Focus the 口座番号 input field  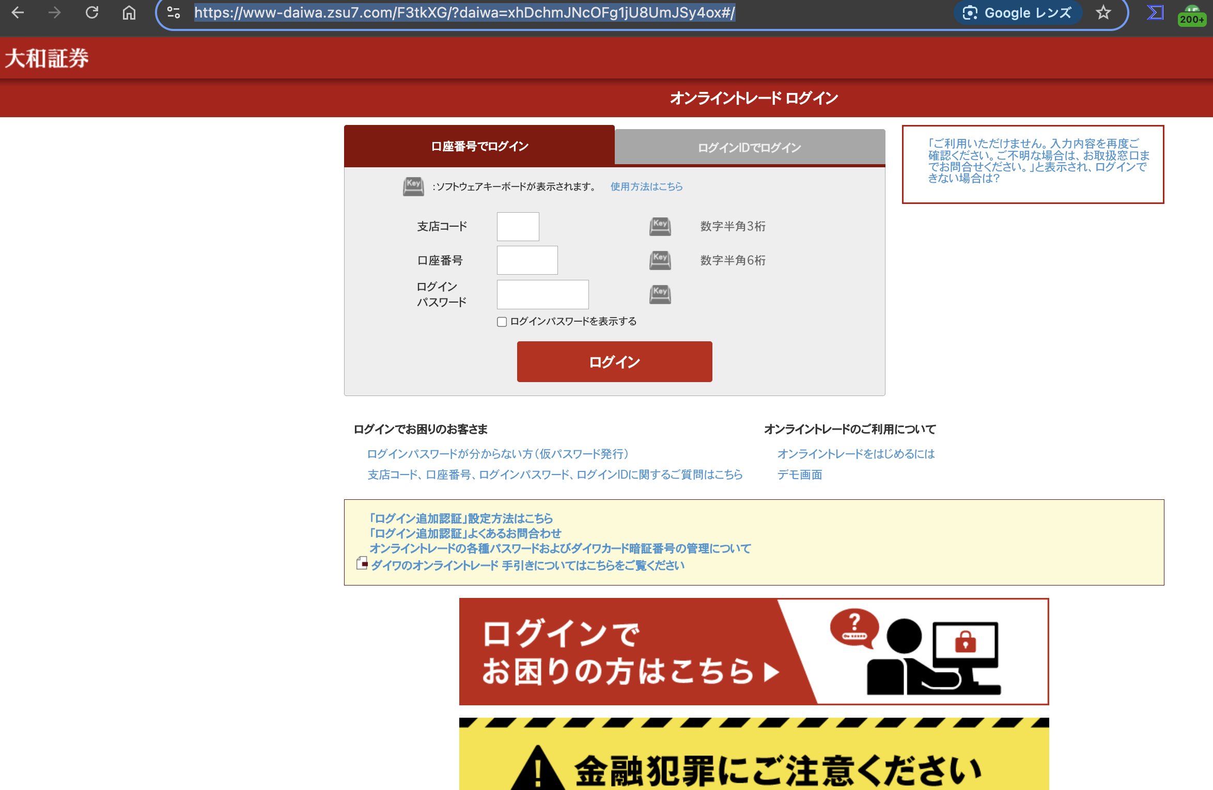(x=527, y=260)
